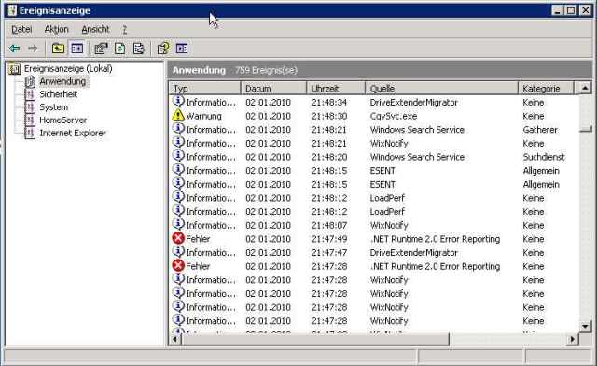
Task: Select the CqvSvc.exe source cell
Action: [x=394, y=116]
